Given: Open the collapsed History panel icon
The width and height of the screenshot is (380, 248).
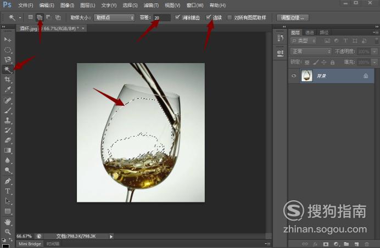Looking at the screenshot, I should [x=280, y=38].
